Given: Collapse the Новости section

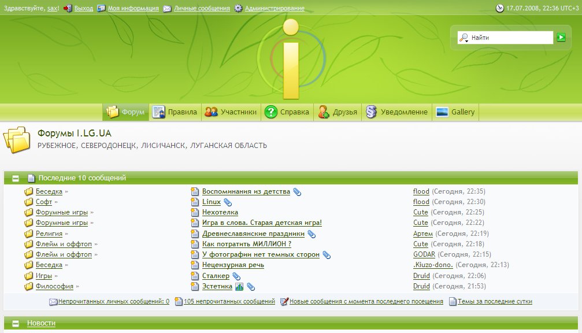Looking at the screenshot, I should coord(16,324).
